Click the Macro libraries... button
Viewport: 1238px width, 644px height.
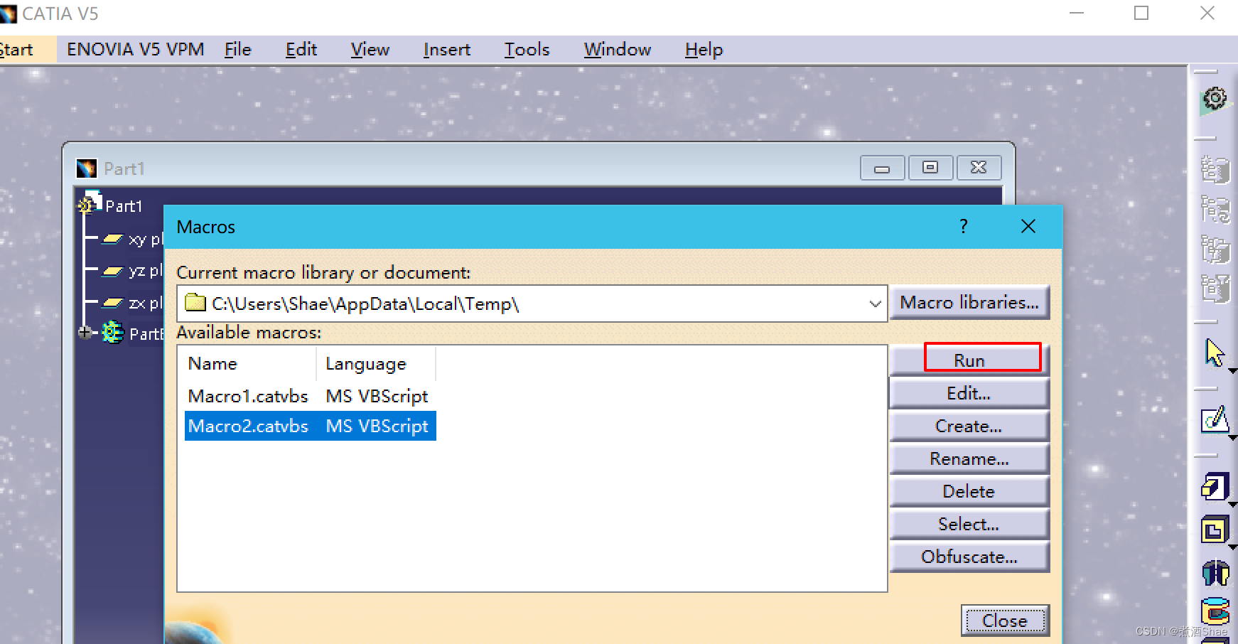(x=969, y=303)
